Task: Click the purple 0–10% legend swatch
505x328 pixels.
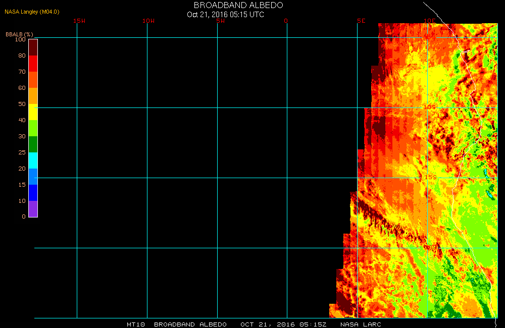Action: (x=33, y=209)
